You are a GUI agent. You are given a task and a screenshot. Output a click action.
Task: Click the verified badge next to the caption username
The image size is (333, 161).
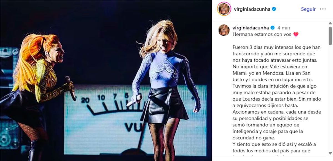(x=273, y=28)
